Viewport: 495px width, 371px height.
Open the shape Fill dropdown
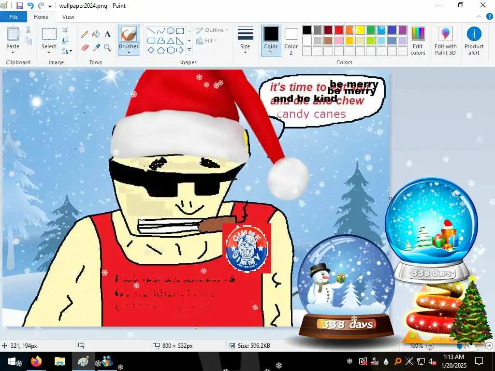click(x=206, y=41)
